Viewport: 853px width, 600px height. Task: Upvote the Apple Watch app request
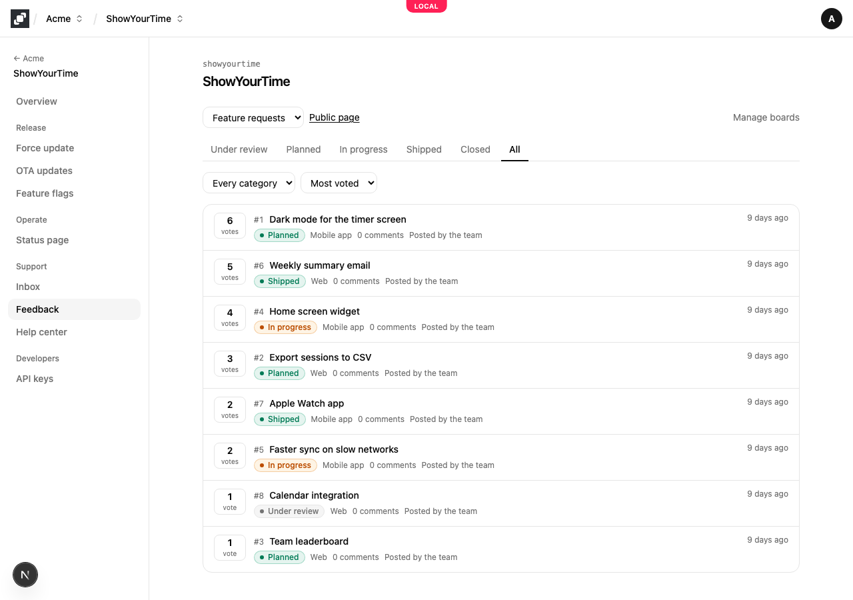coord(230,409)
